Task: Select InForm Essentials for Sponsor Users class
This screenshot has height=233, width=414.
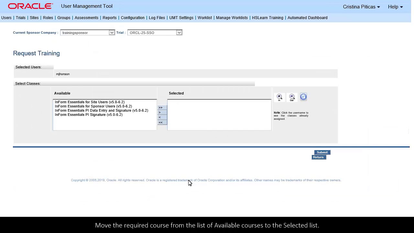Action: pyautogui.click(x=93, y=106)
